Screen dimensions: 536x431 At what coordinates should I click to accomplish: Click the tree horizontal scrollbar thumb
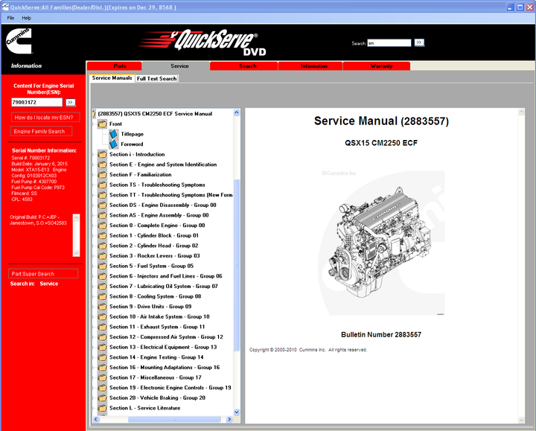coord(174,419)
